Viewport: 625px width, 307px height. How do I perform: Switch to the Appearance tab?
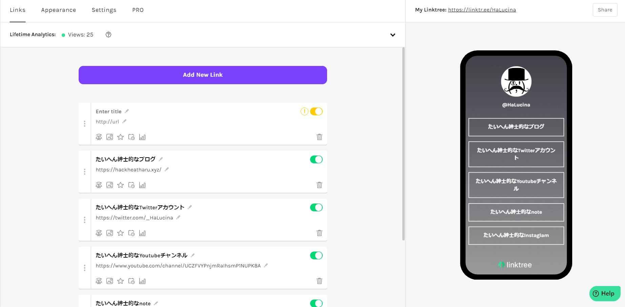59,10
